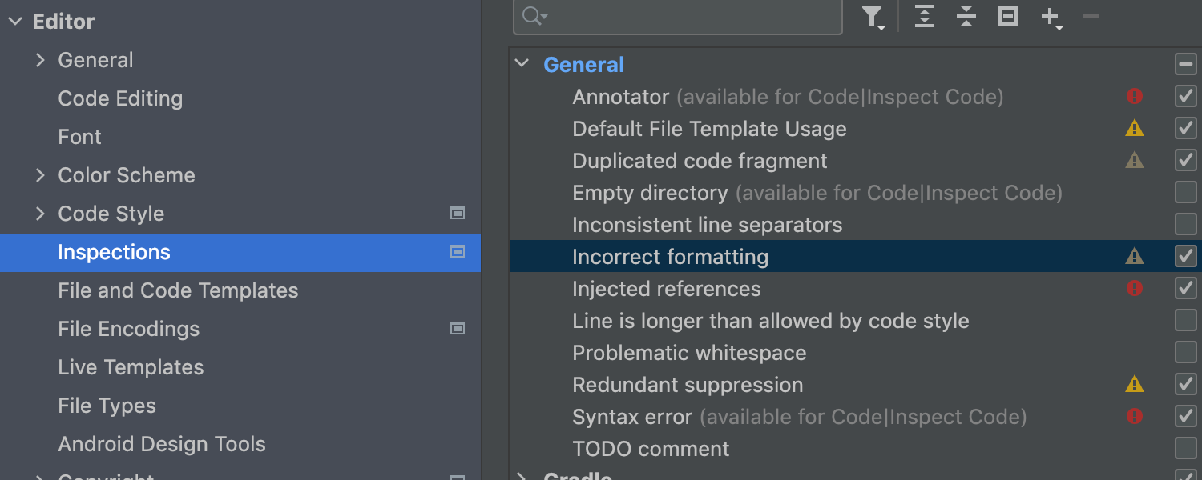This screenshot has width=1202, height=480.
Task: Select the Live Templates settings page
Action: coord(131,367)
